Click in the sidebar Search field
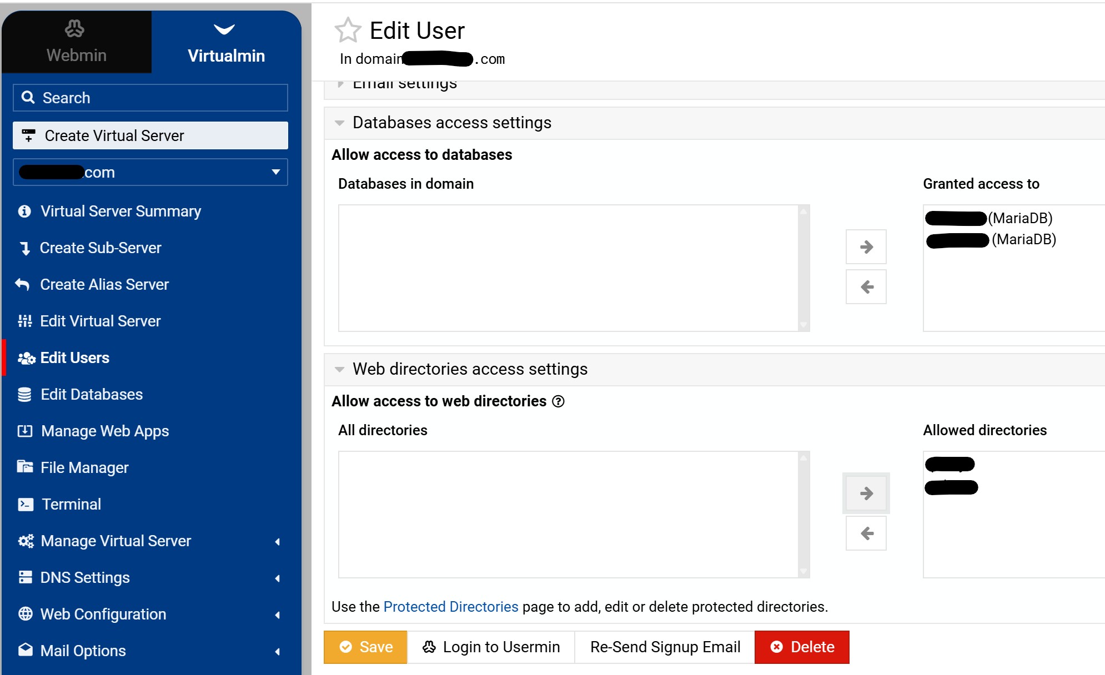 150,98
